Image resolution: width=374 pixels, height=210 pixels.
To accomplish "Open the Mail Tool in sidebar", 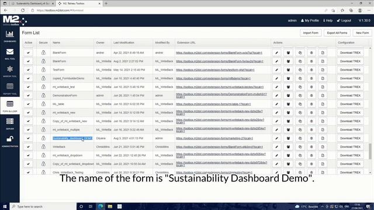I will point(10,54).
